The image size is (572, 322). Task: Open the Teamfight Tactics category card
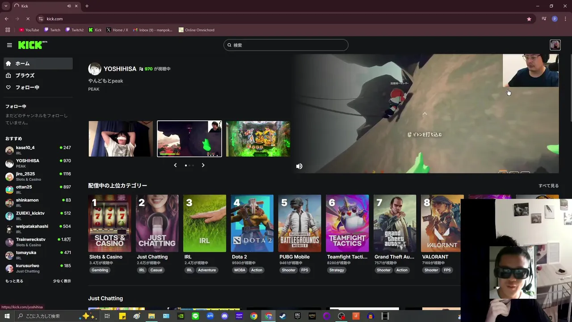click(347, 223)
